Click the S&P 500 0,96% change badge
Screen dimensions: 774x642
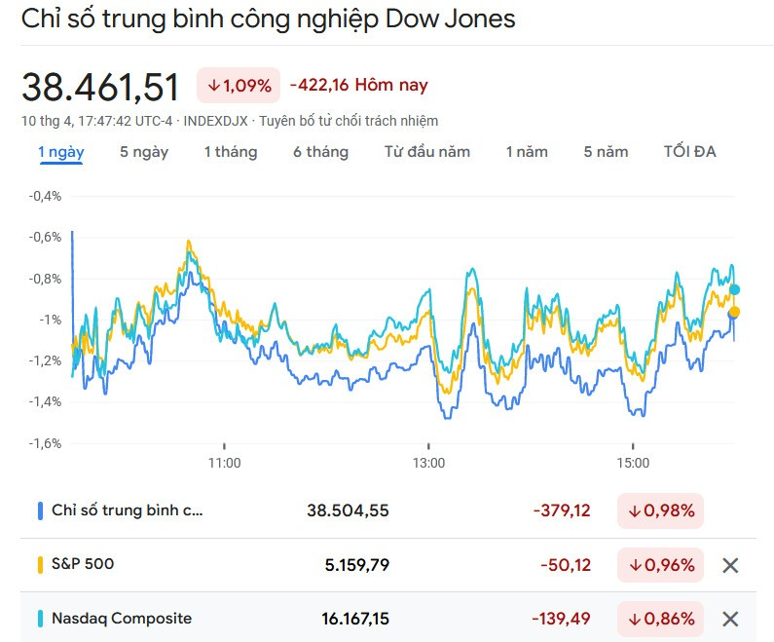(661, 565)
